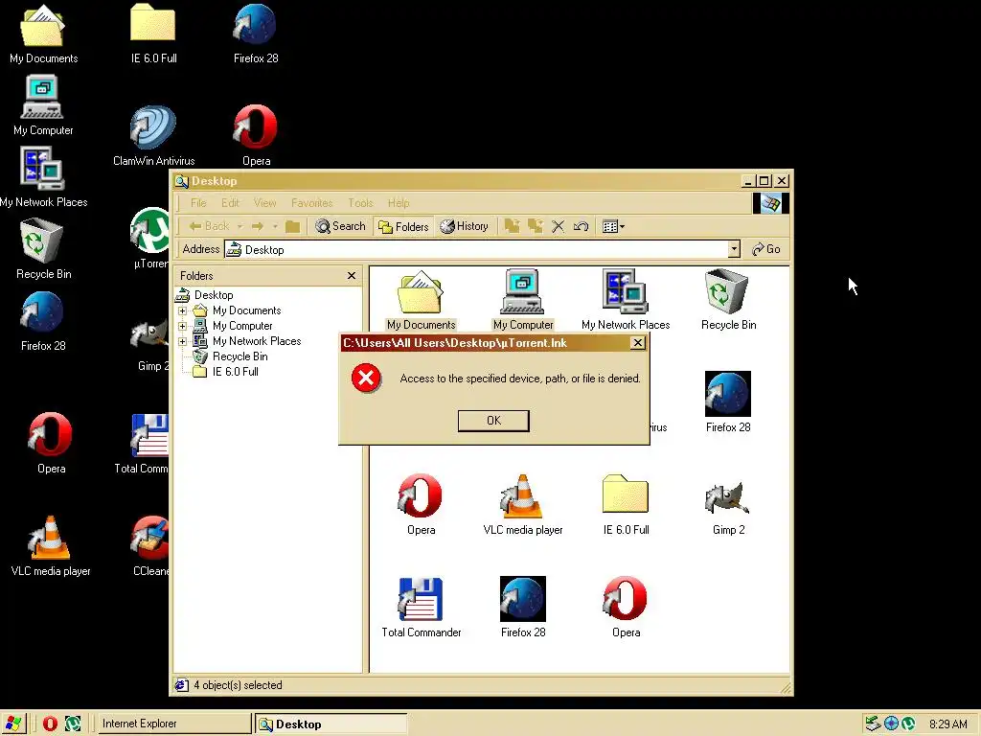
Task: Open the Edit menu
Action: (230, 203)
